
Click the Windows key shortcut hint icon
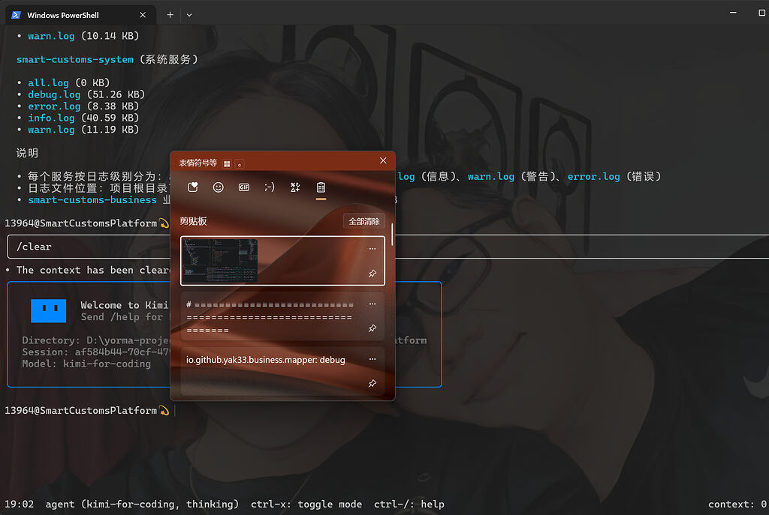227,163
